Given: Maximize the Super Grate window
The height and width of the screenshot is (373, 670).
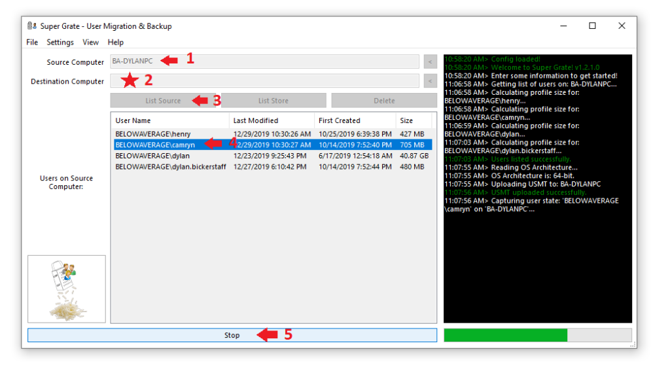Looking at the screenshot, I should [592, 26].
